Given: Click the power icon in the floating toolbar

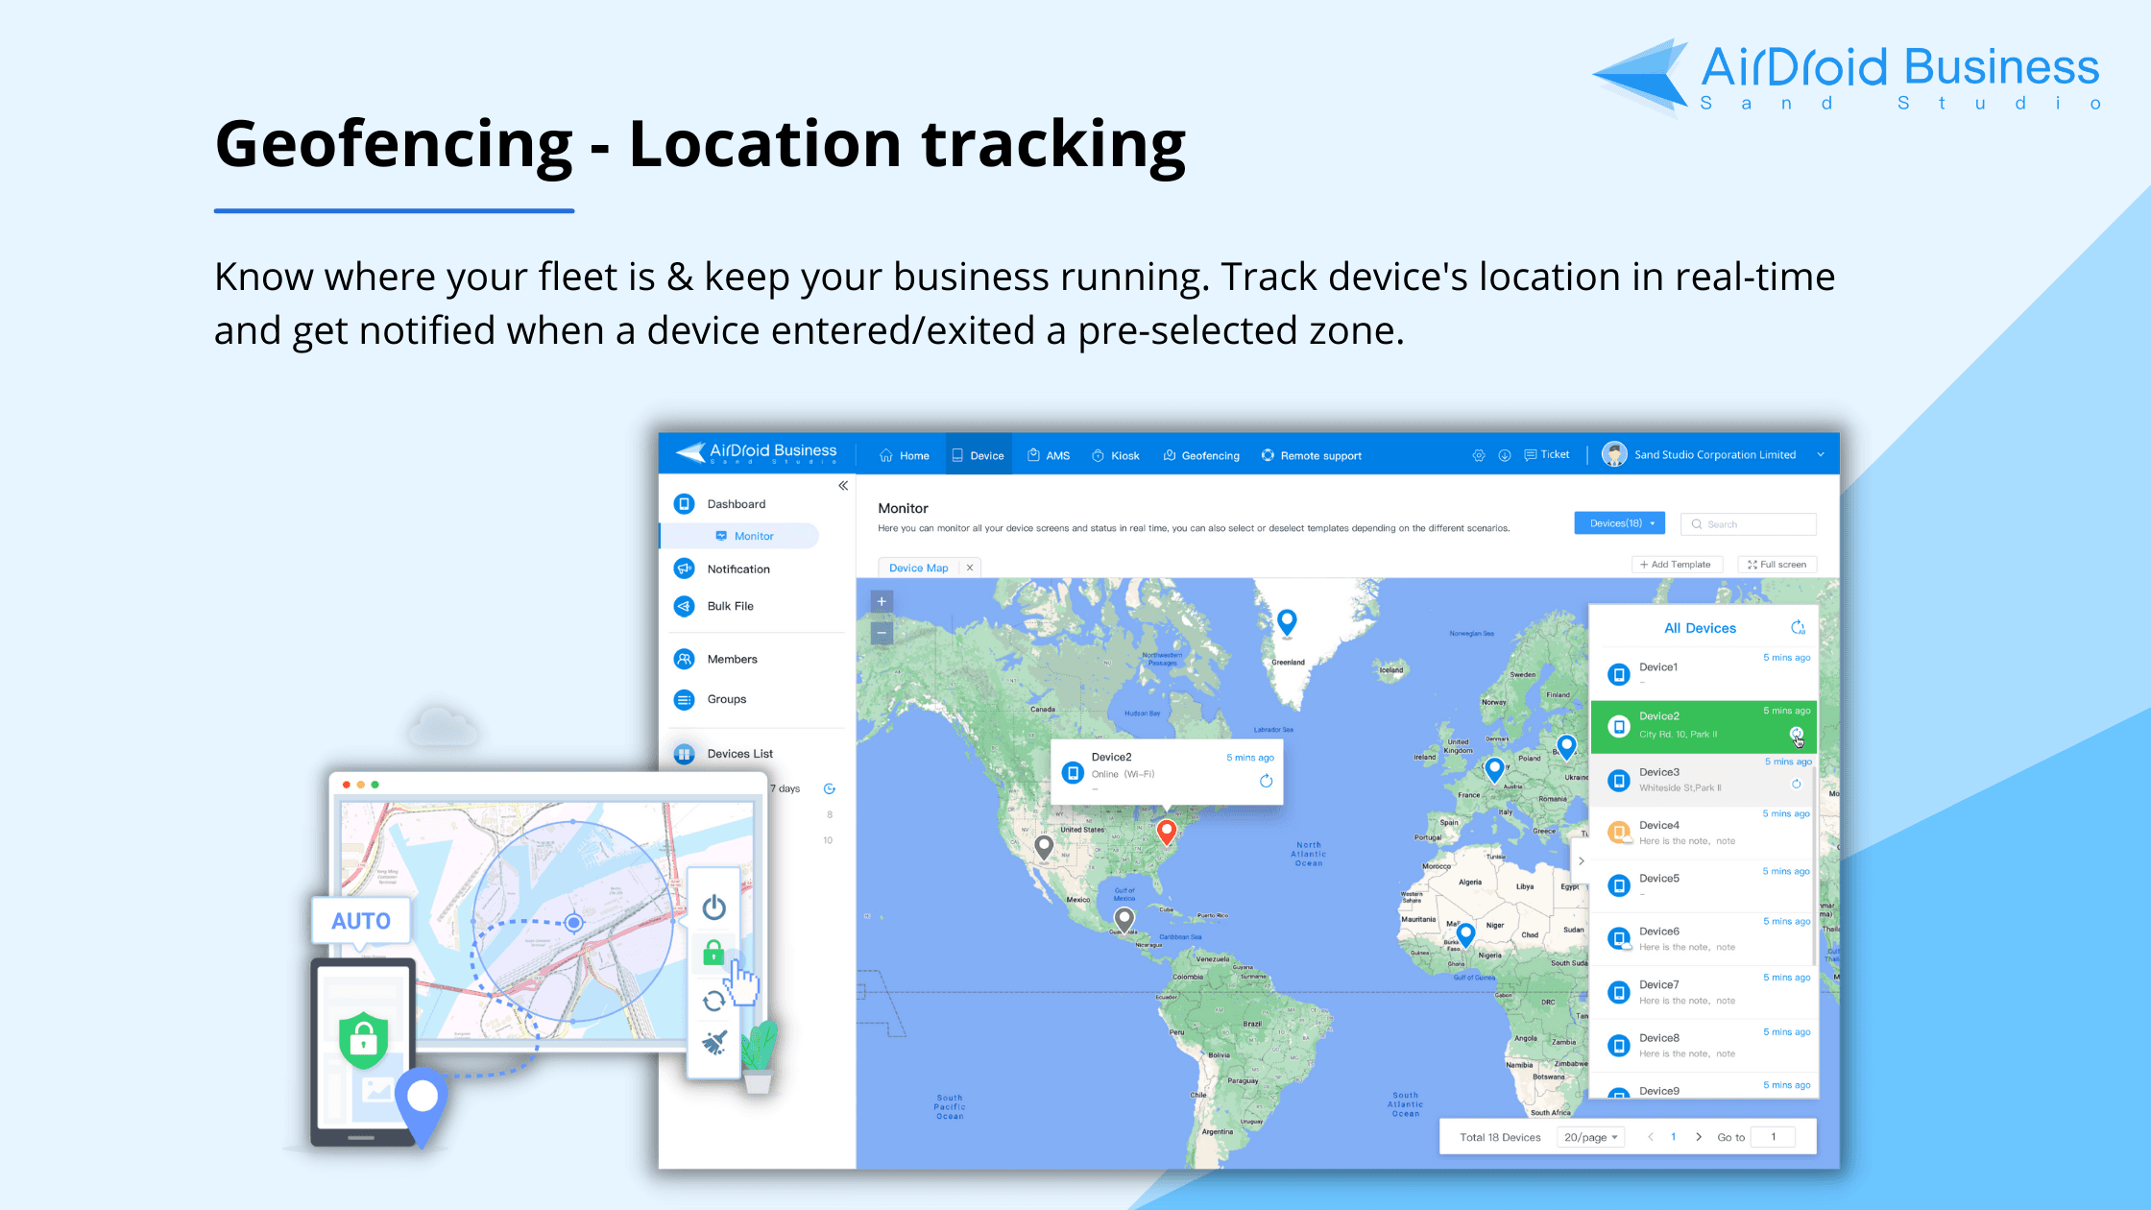Looking at the screenshot, I should [x=713, y=907].
